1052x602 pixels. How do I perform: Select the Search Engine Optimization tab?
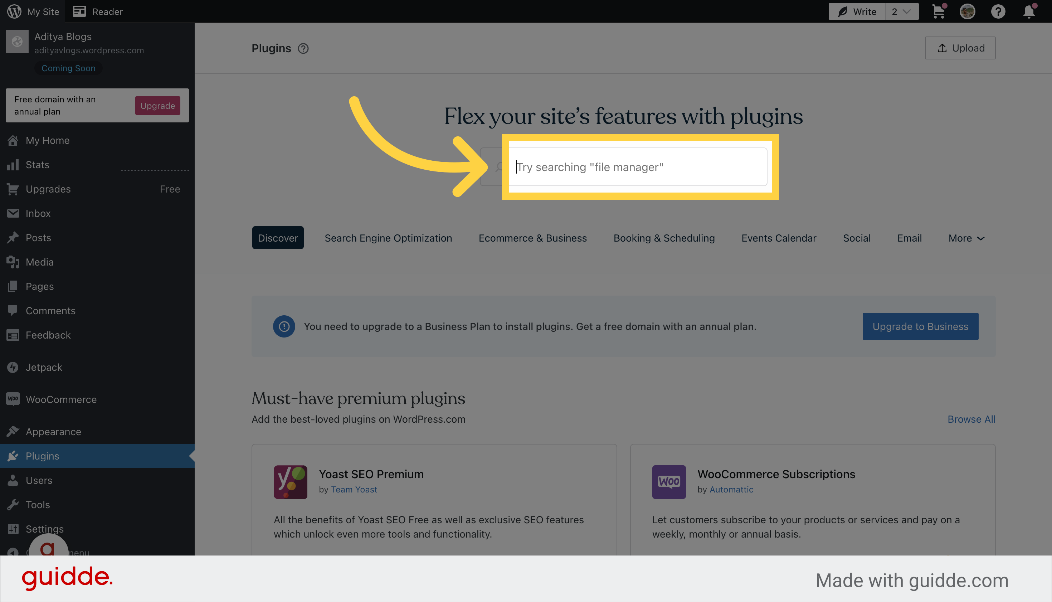[x=388, y=238]
